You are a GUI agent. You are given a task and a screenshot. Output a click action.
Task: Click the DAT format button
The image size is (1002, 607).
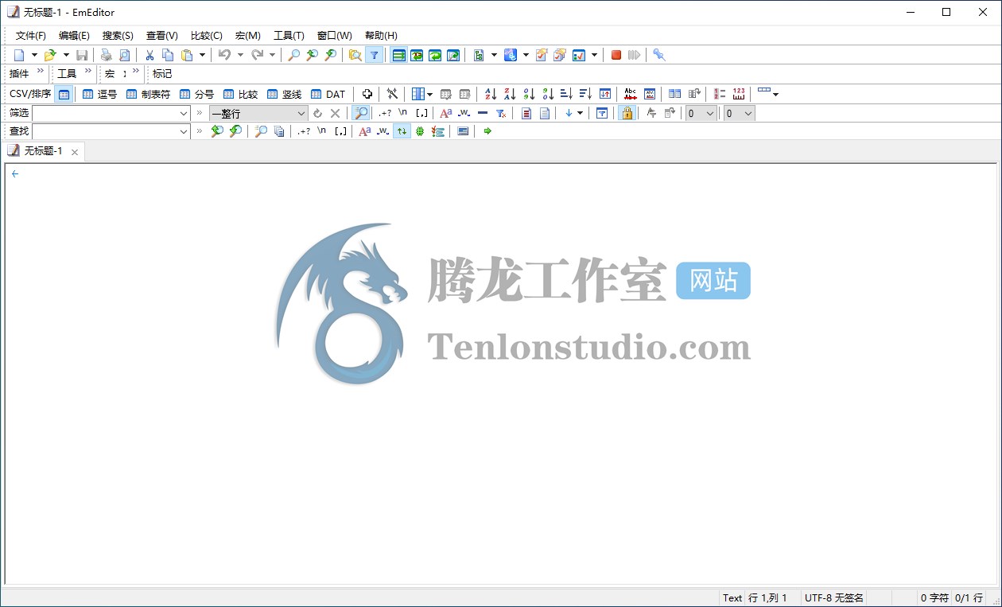pos(328,94)
